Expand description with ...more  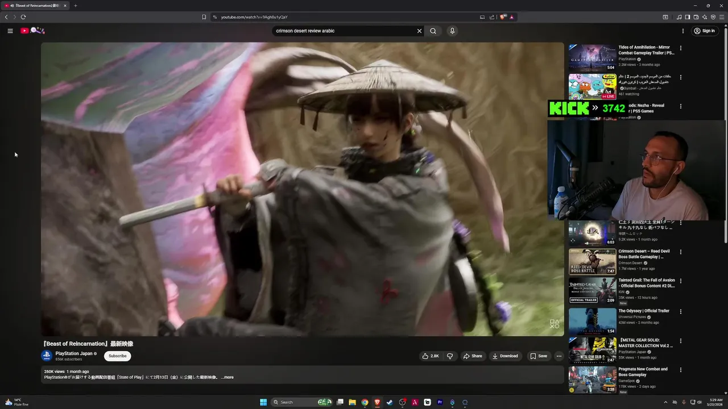(227, 377)
